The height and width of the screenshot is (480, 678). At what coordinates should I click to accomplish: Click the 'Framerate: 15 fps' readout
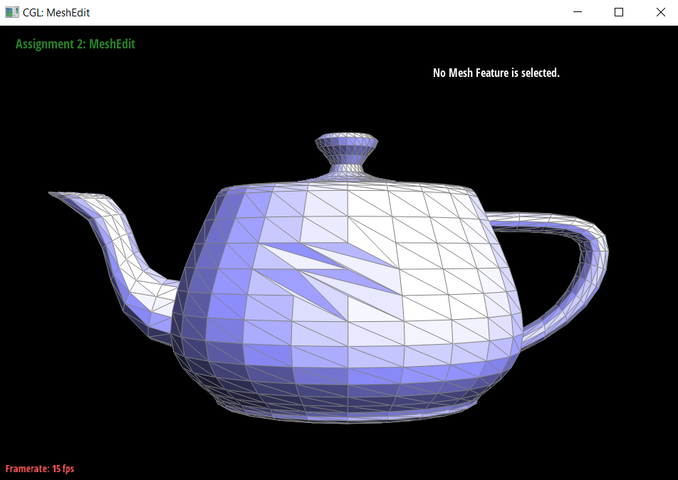click(x=40, y=469)
